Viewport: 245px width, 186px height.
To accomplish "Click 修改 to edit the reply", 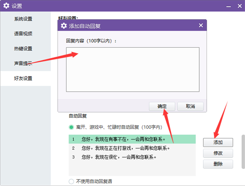I will pyautogui.click(x=218, y=153).
